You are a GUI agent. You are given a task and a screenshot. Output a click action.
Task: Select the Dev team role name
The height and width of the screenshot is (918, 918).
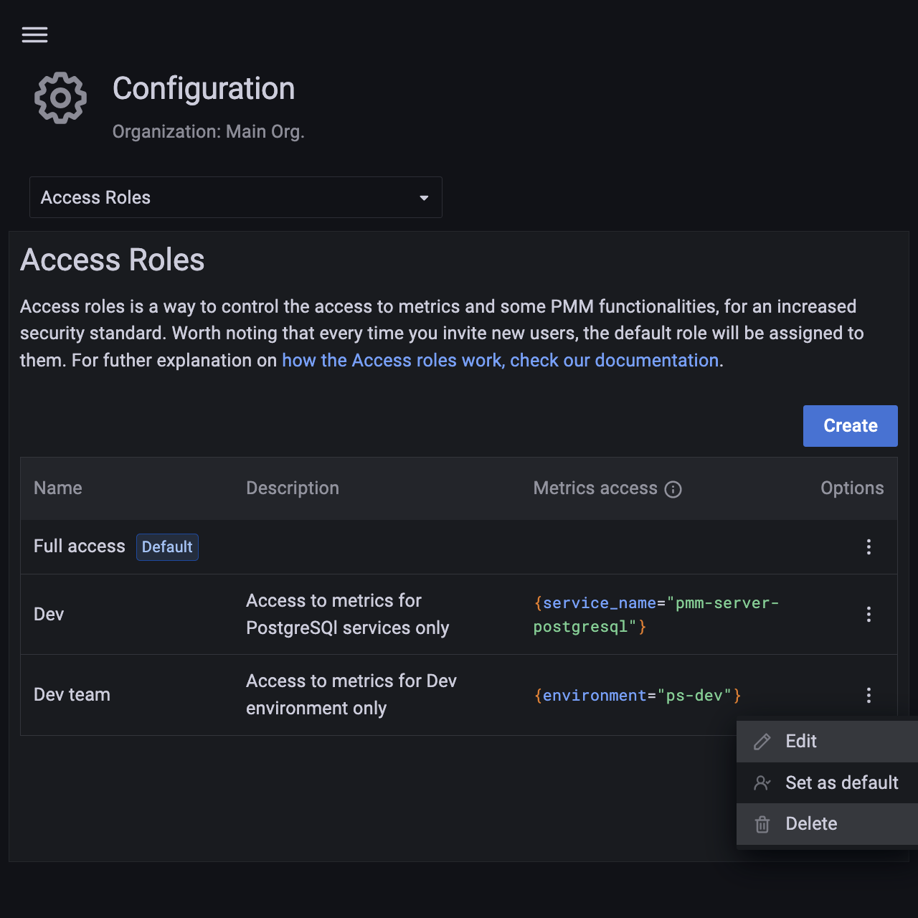(x=72, y=695)
